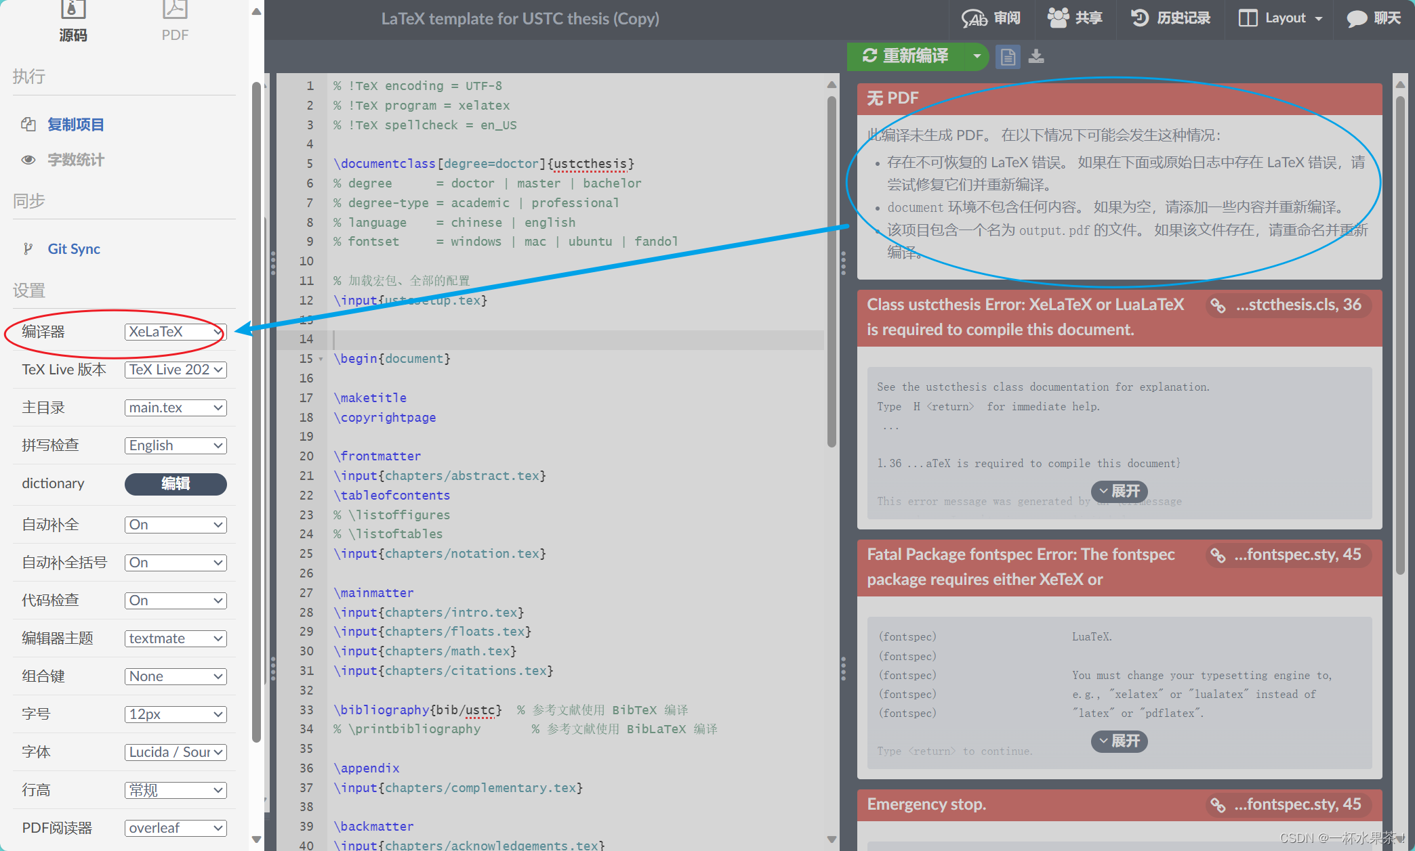This screenshot has height=851, width=1415.
Task: Click the 复制项目 (copy project) button
Action: point(76,124)
